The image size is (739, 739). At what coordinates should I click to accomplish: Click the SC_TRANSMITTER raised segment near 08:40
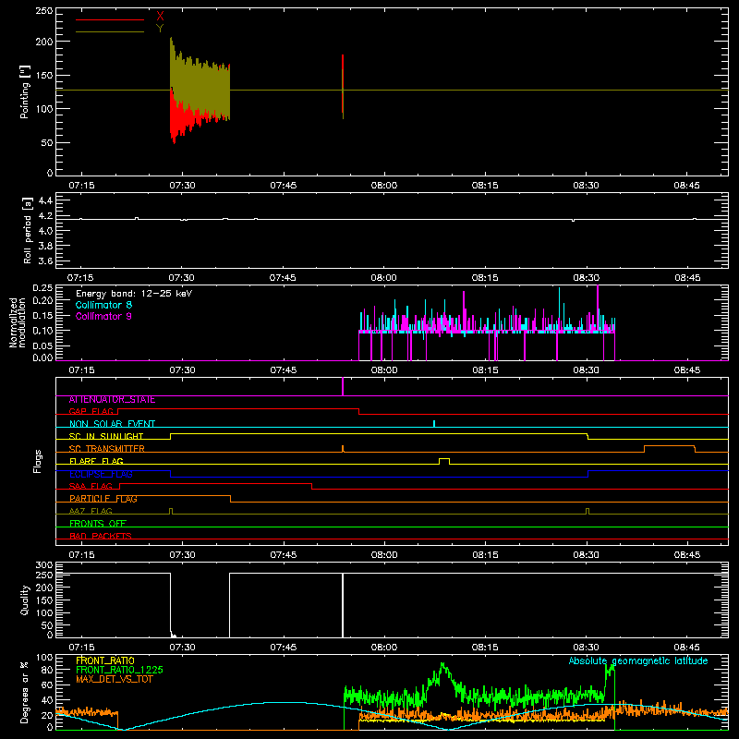click(x=669, y=448)
